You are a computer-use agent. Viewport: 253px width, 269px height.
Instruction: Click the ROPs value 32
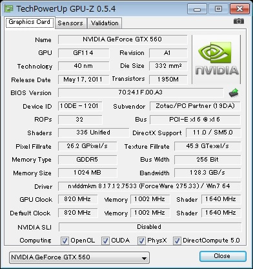coord(80,120)
